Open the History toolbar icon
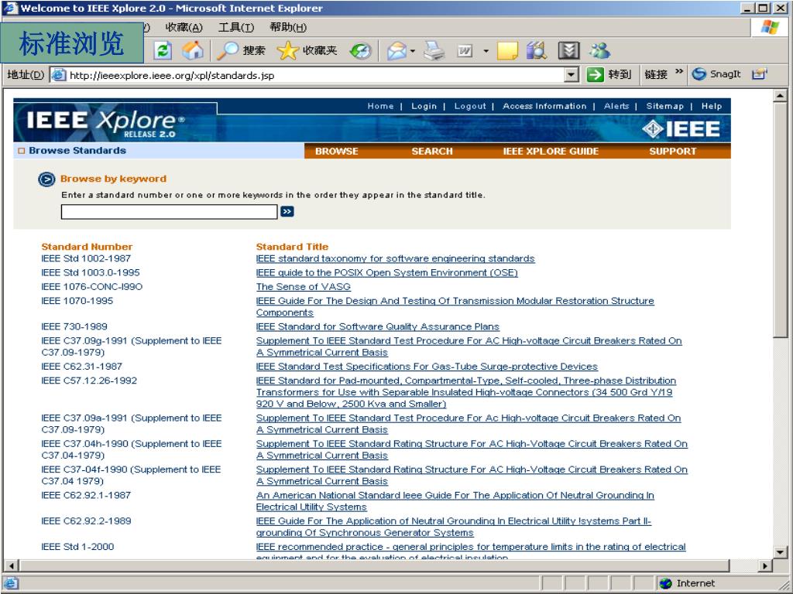The width and height of the screenshot is (793, 594). tap(361, 50)
